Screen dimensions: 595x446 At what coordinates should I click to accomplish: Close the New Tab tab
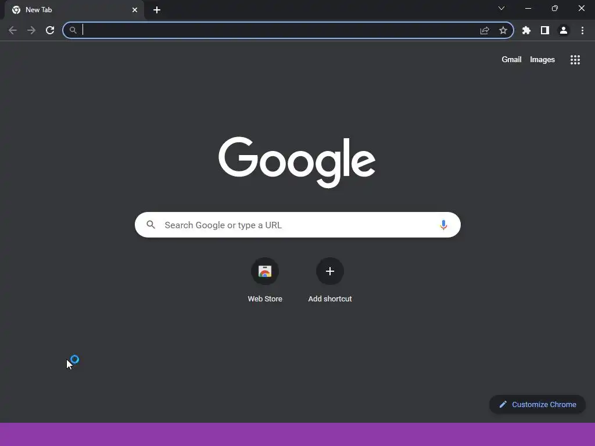click(135, 10)
